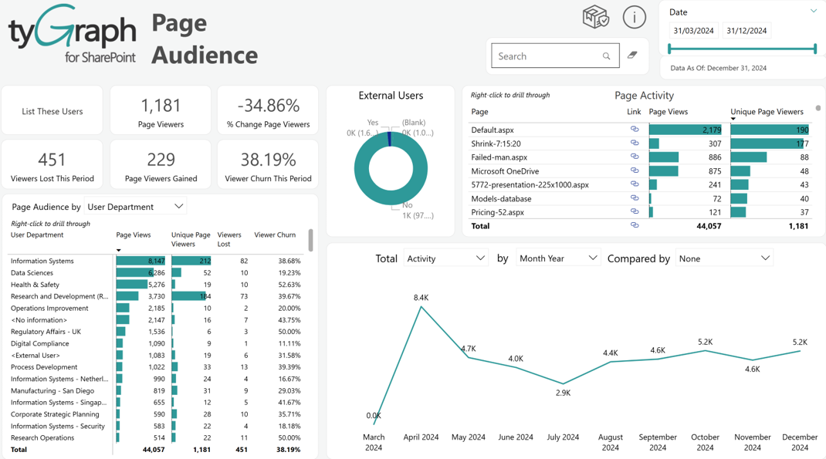Click the info circle icon
This screenshot has height=459, width=826.
pyautogui.click(x=635, y=18)
